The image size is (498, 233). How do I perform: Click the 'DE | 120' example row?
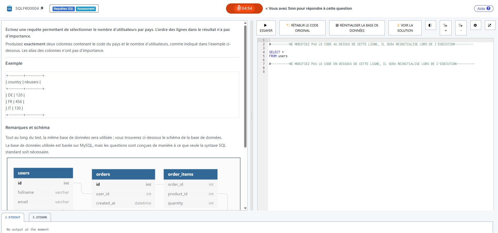tap(15, 95)
